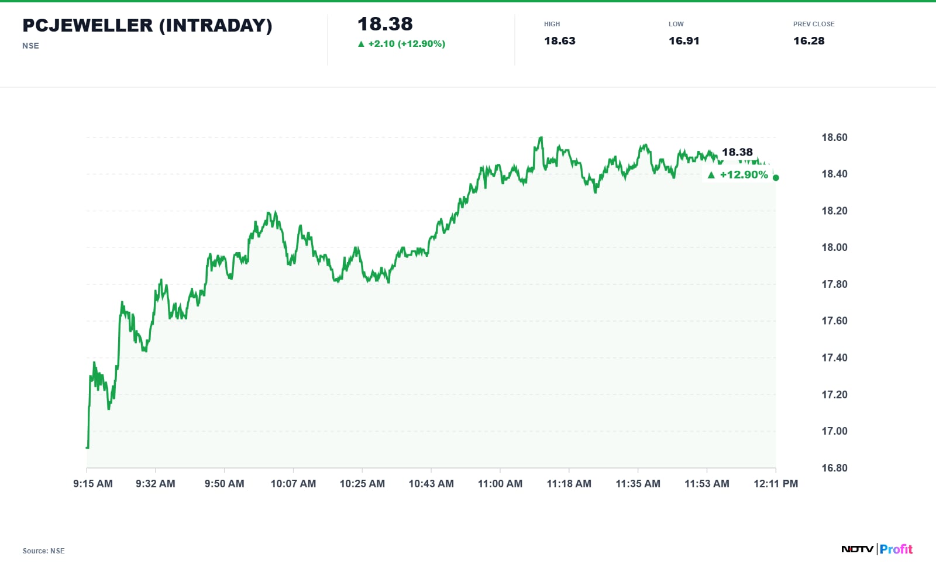This screenshot has height=578, width=936.
Task: Click the 10:43 AM time label
Action: 431,484
